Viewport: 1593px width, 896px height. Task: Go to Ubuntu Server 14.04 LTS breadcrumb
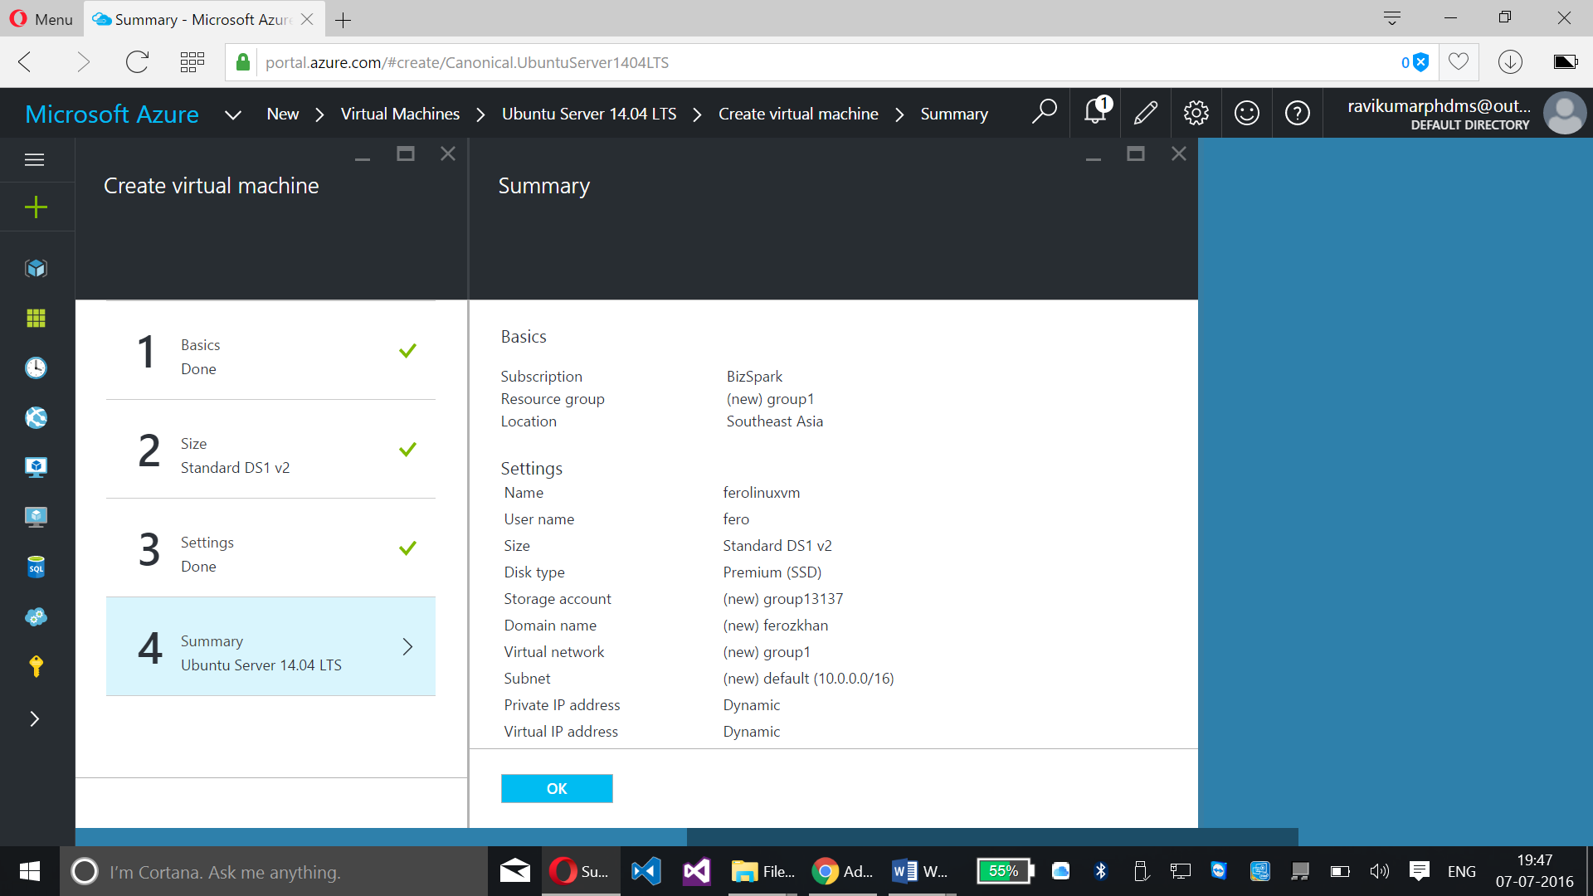click(x=589, y=114)
